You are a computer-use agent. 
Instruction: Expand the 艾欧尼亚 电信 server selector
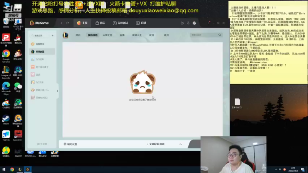[157, 144]
